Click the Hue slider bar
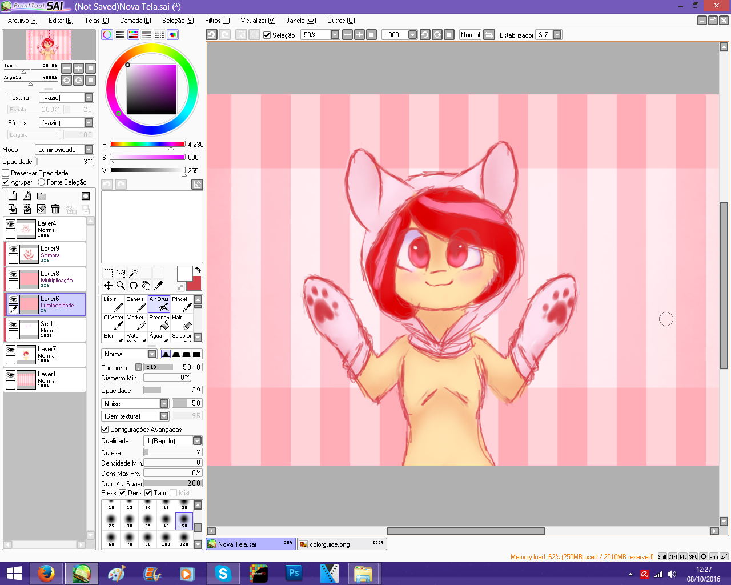This screenshot has height=585, width=731. 147,144
